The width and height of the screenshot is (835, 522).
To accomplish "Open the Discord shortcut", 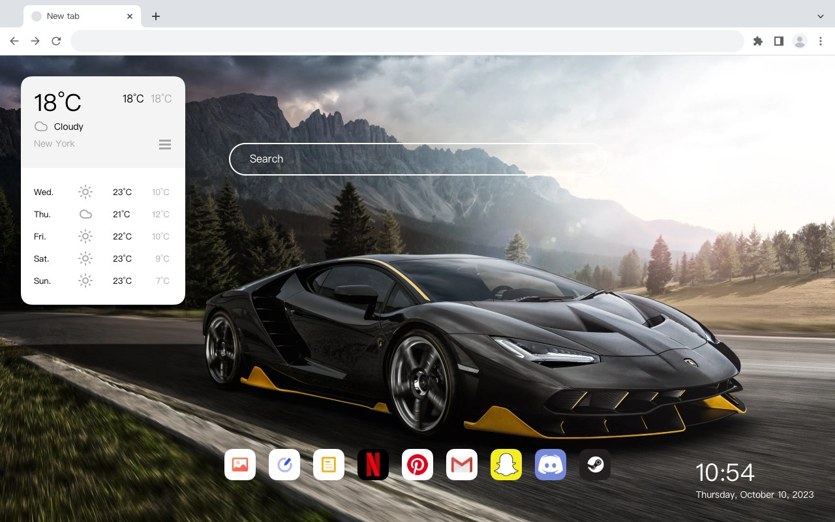I will [551, 465].
